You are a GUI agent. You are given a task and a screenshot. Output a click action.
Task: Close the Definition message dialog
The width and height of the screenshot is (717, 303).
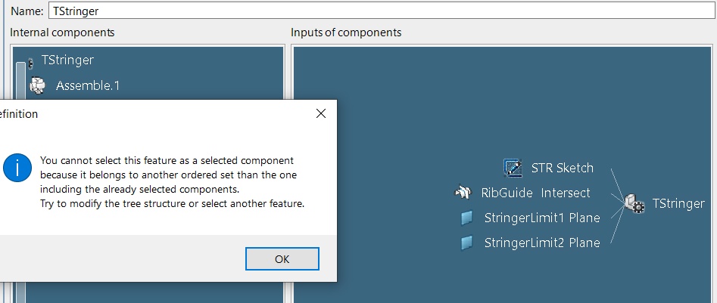click(321, 113)
